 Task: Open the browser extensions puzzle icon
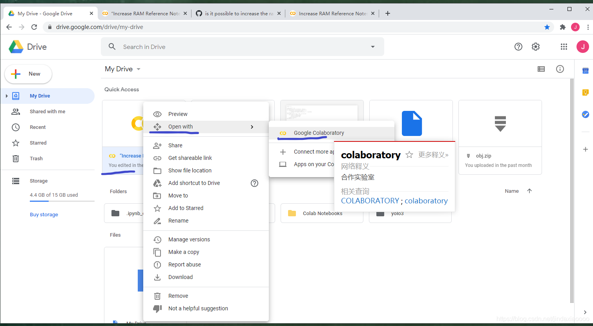pyautogui.click(x=563, y=27)
